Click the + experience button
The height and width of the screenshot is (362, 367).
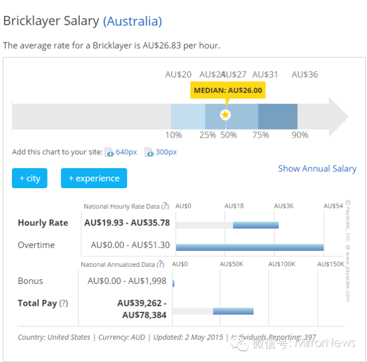(x=94, y=178)
